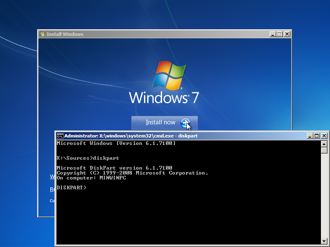This screenshot has width=330, height=247.
Task: Open the partially hidden 'Re' repair link
Action: click(52, 189)
